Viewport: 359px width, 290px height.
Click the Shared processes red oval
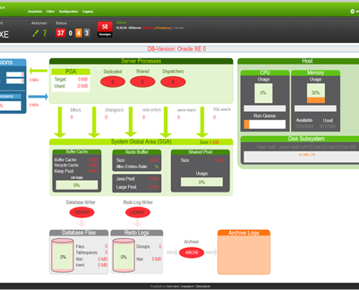[x=142, y=82]
